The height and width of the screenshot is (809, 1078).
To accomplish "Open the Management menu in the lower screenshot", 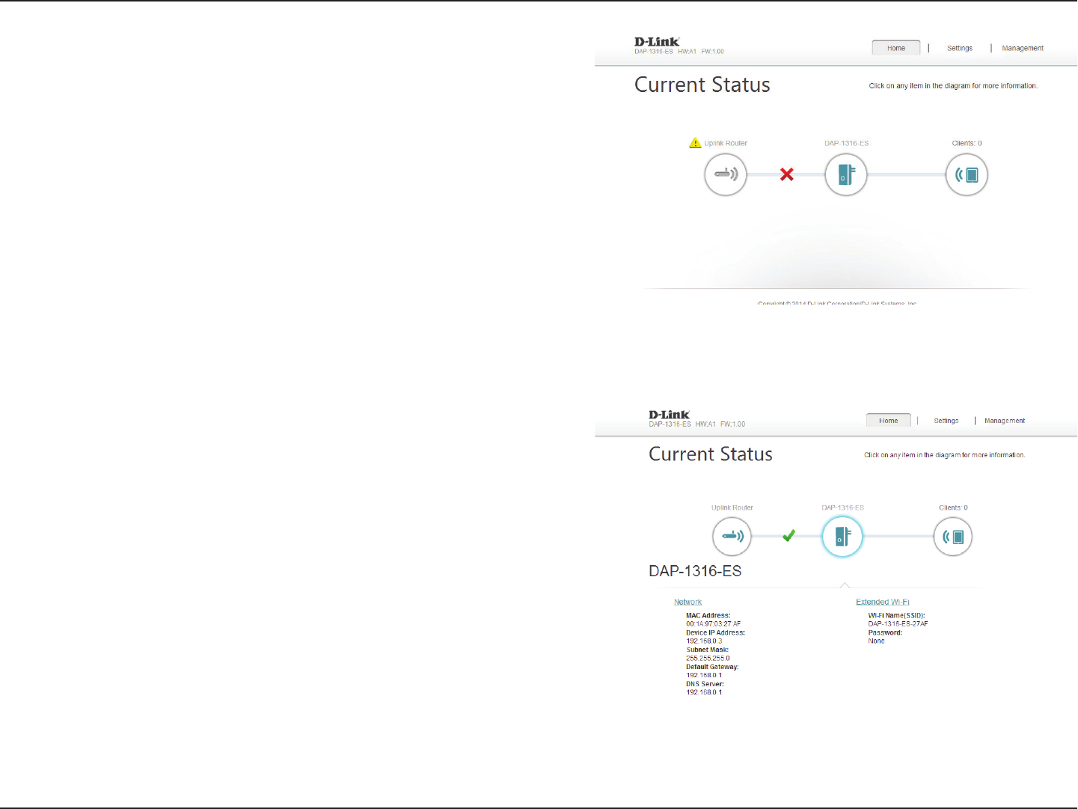I will 1005,421.
